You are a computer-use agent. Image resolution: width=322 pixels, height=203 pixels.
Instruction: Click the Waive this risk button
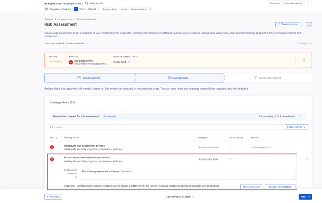[251, 187]
